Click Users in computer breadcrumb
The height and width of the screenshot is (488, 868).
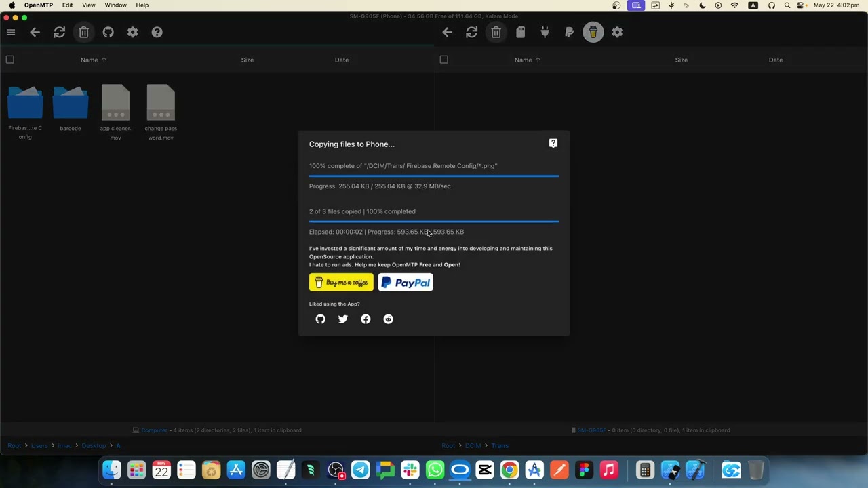[39, 446]
